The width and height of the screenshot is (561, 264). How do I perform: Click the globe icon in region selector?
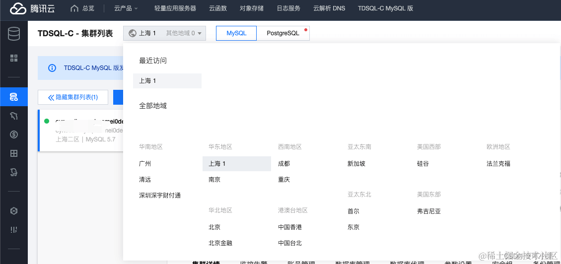point(133,33)
